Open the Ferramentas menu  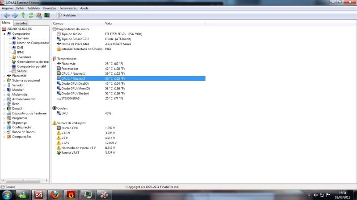(x=68, y=8)
